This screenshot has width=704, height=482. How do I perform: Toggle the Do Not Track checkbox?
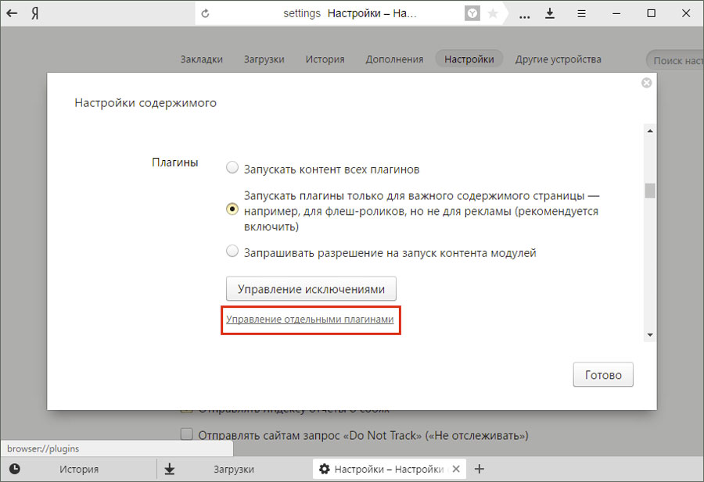[186, 434]
